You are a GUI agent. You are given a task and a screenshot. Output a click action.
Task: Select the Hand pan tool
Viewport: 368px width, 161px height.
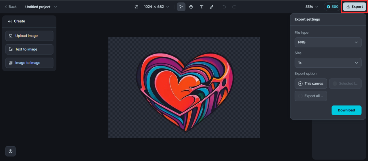click(x=191, y=7)
